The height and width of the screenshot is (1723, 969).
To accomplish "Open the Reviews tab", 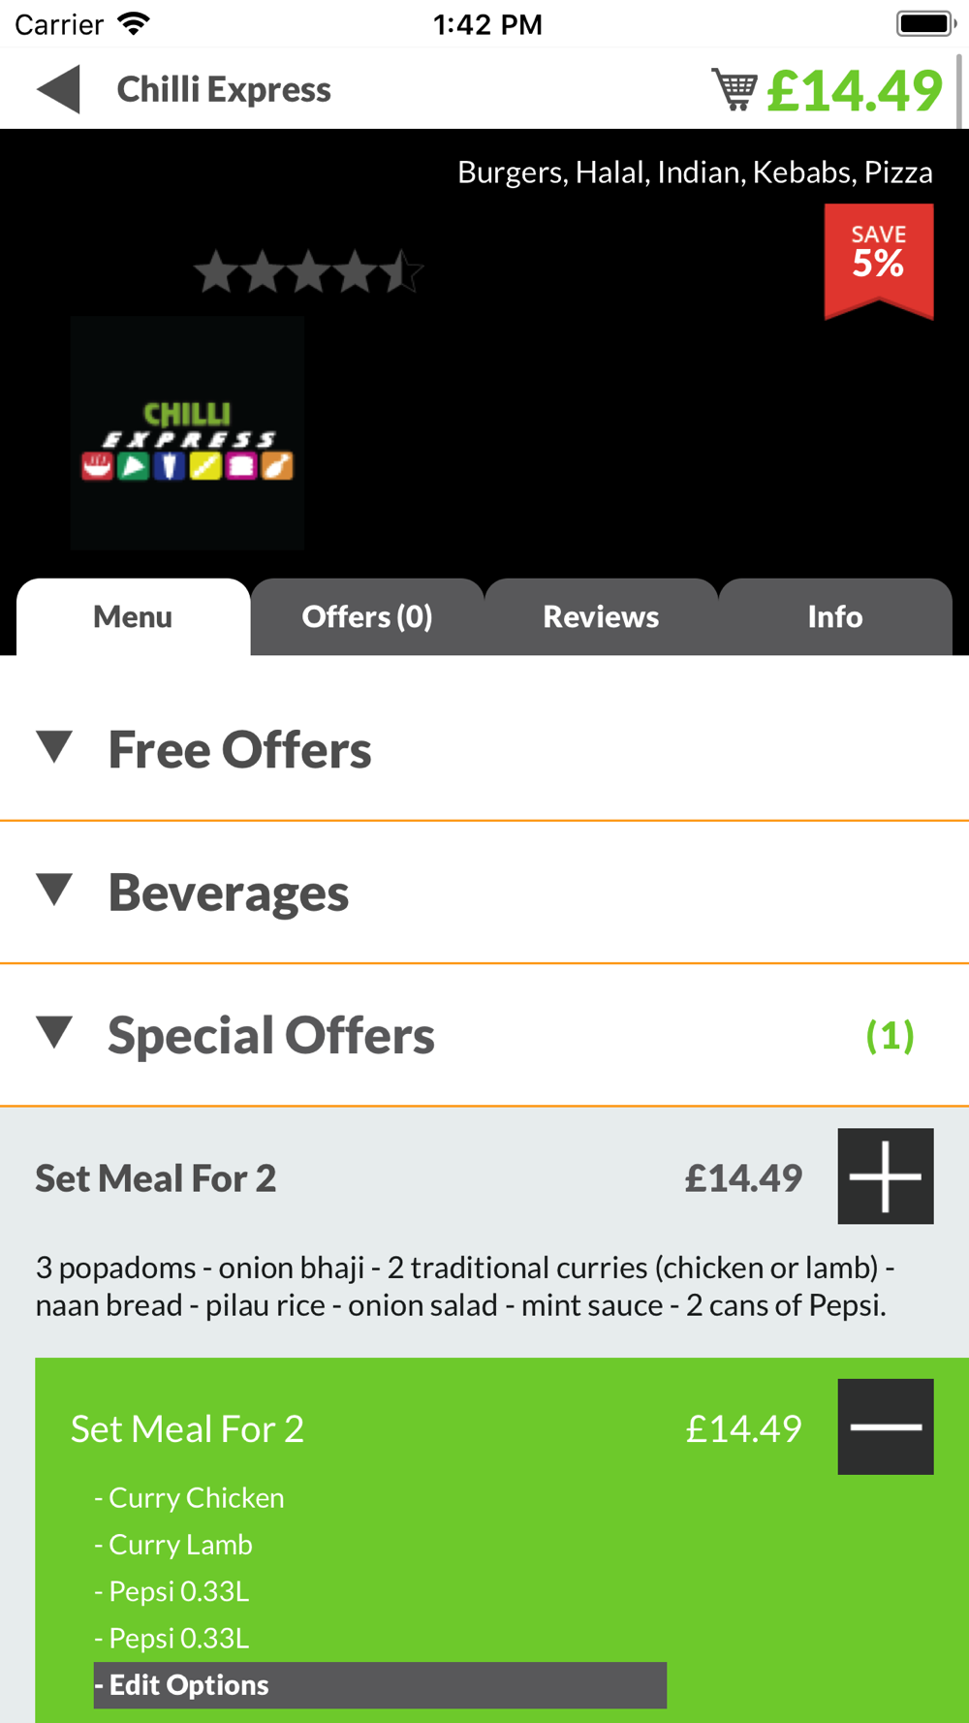I will click(601, 616).
